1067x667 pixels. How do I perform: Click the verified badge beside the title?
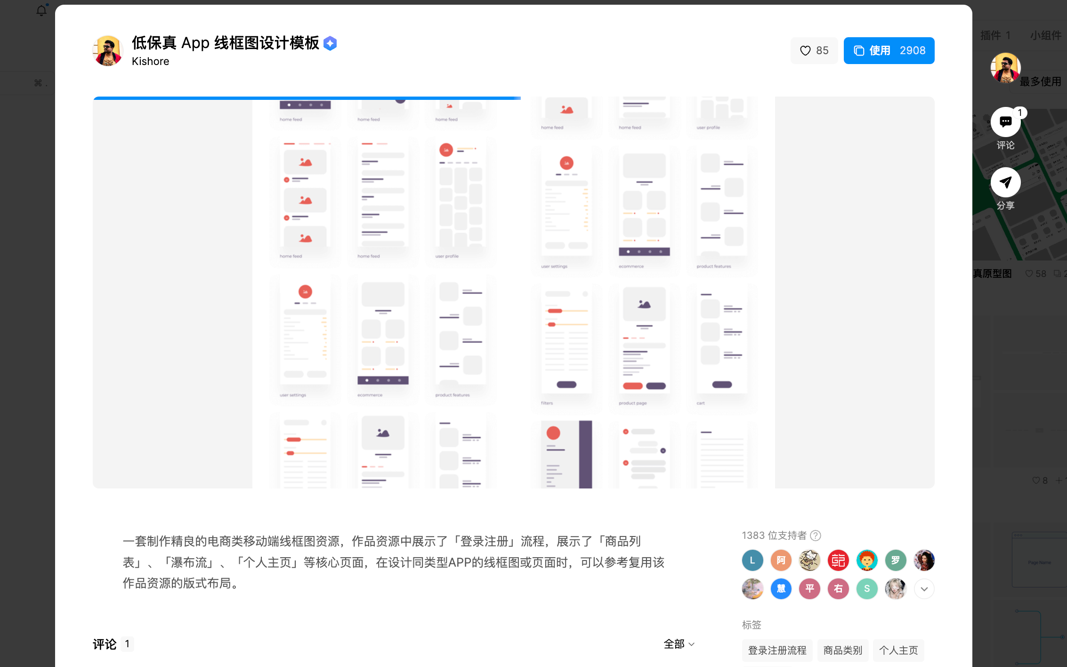(x=331, y=43)
